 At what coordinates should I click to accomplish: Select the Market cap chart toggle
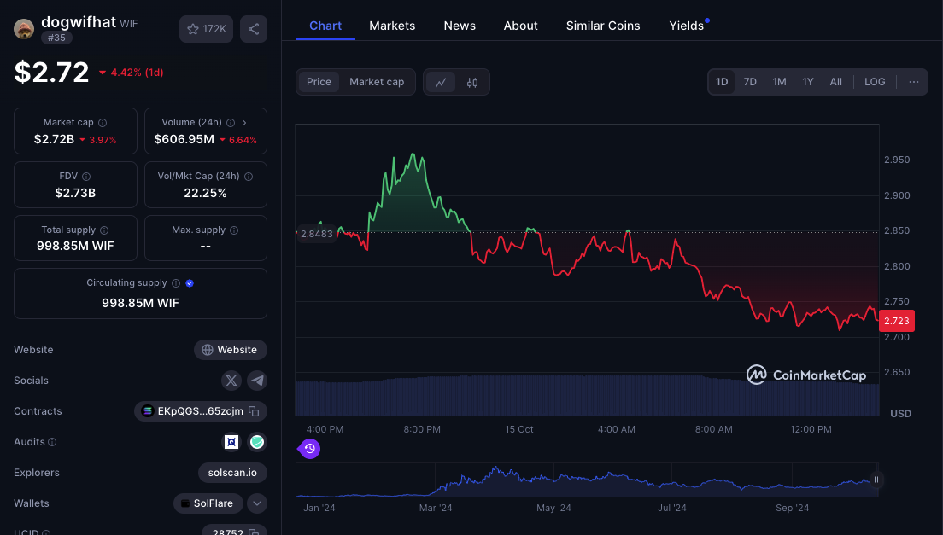click(377, 82)
